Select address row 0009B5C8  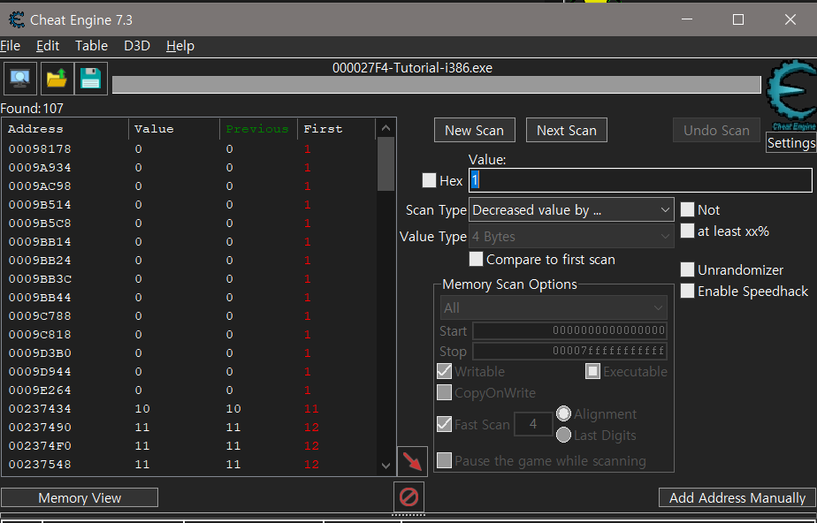(189, 224)
